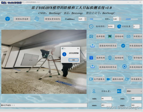Viewport: 143px width, 112px height.
Task: Decrease the IOU spinner value
Action: (120, 20)
